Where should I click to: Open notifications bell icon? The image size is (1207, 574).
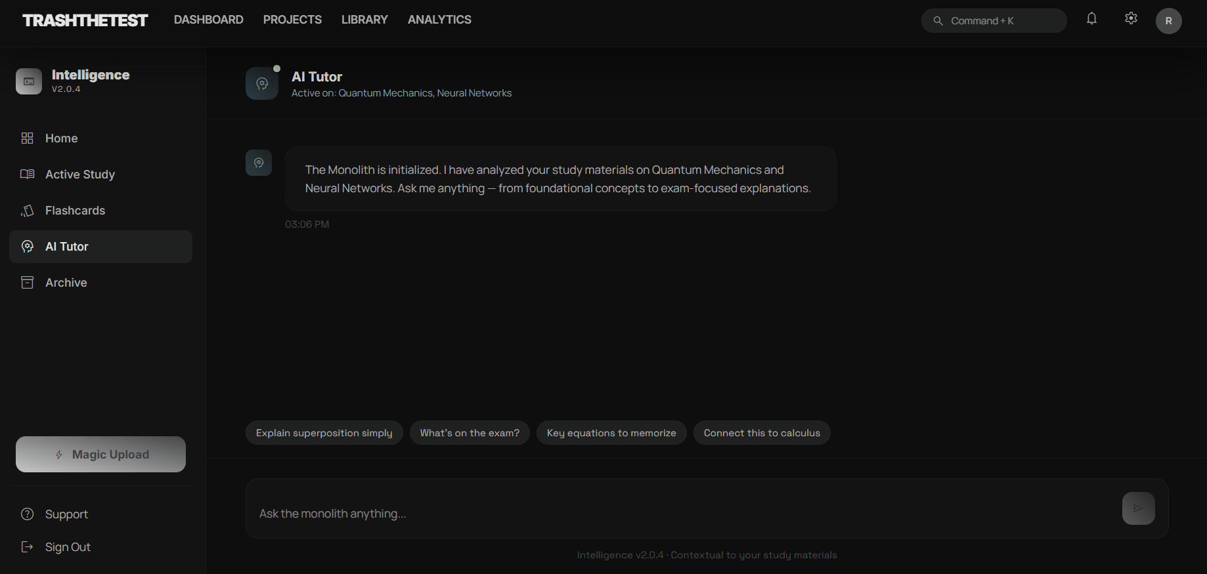[1091, 18]
